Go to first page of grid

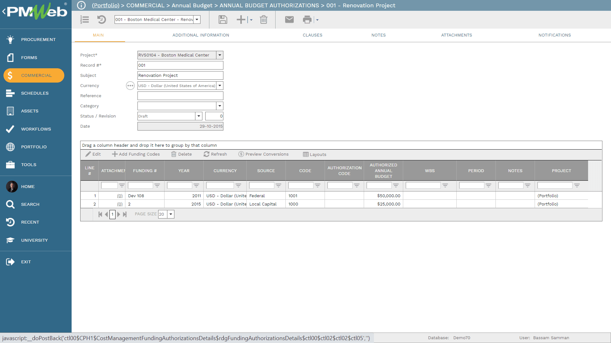pyautogui.click(x=100, y=214)
